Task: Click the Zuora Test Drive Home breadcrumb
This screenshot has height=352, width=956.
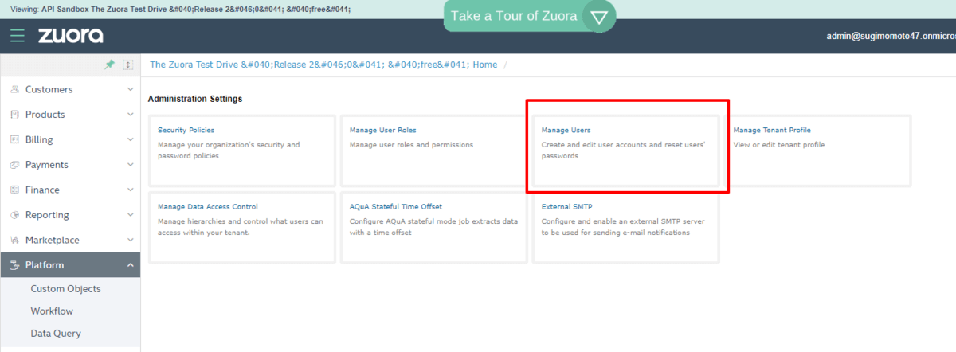Action: (323, 65)
